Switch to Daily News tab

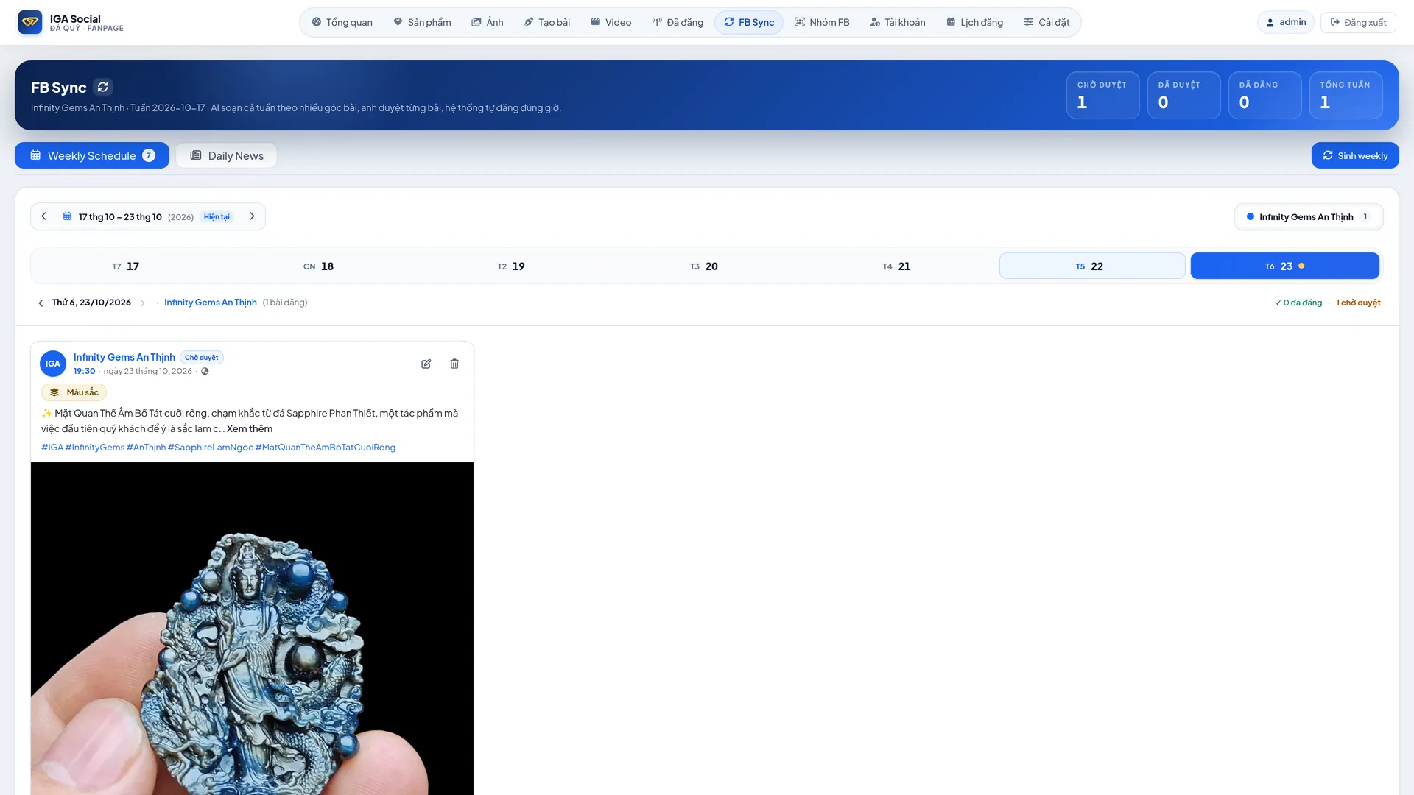(x=227, y=155)
